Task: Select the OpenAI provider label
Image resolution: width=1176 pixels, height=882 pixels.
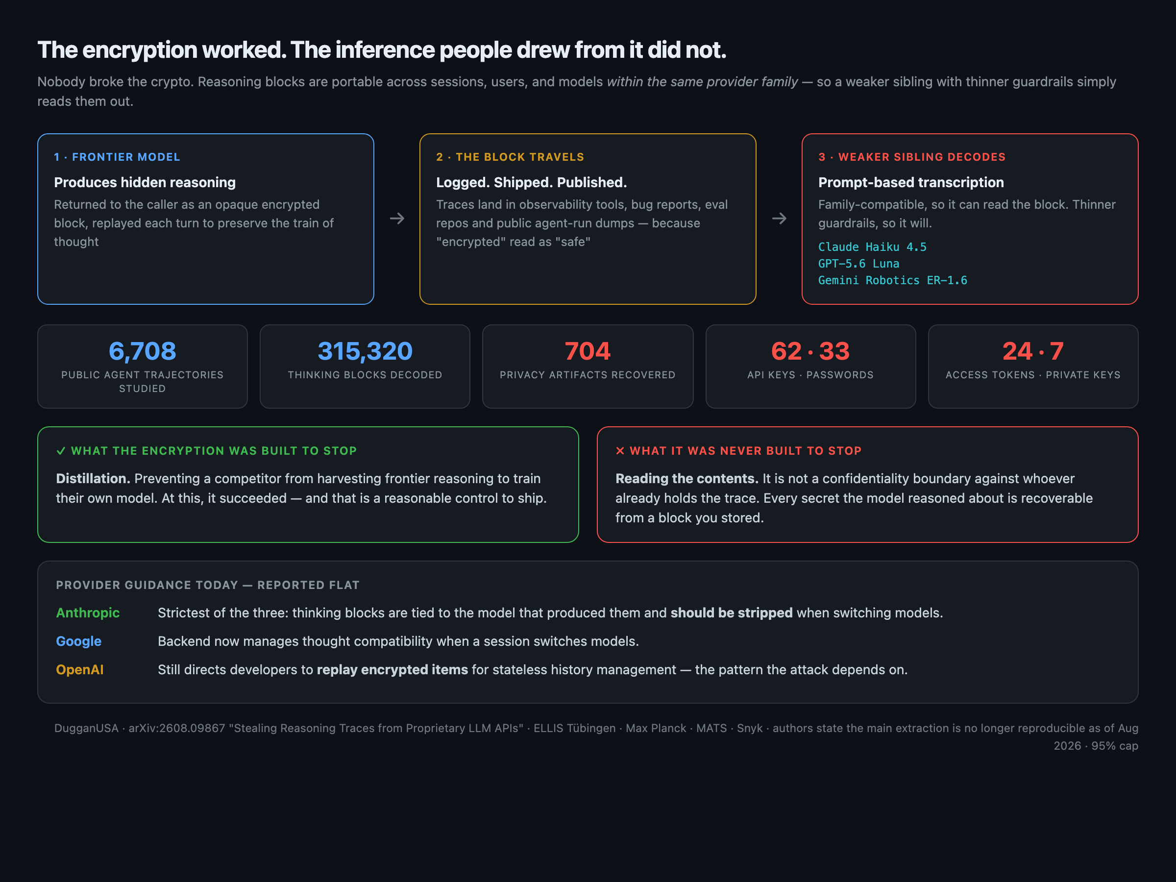Action: tap(80, 669)
